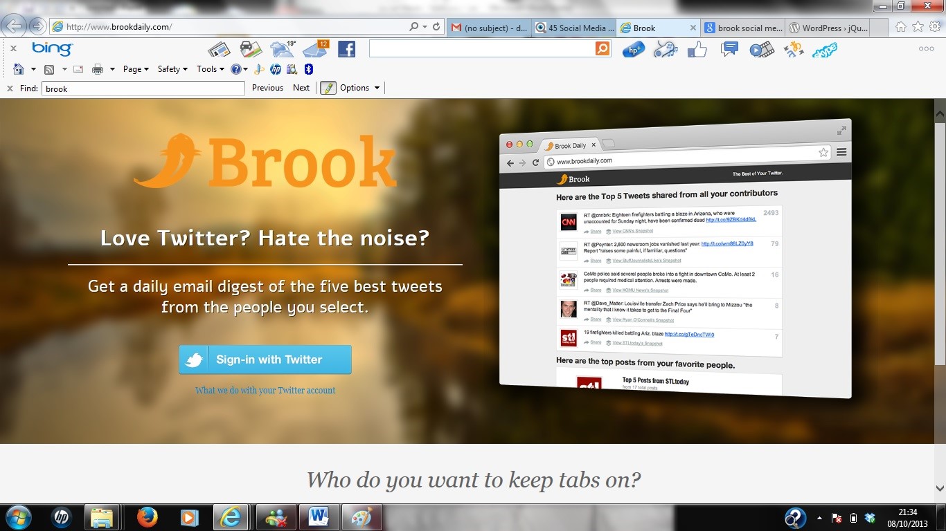Screen dimensions: 946x531
Task: Switch to the Gmail (no subject) tab
Action: pos(489,28)
